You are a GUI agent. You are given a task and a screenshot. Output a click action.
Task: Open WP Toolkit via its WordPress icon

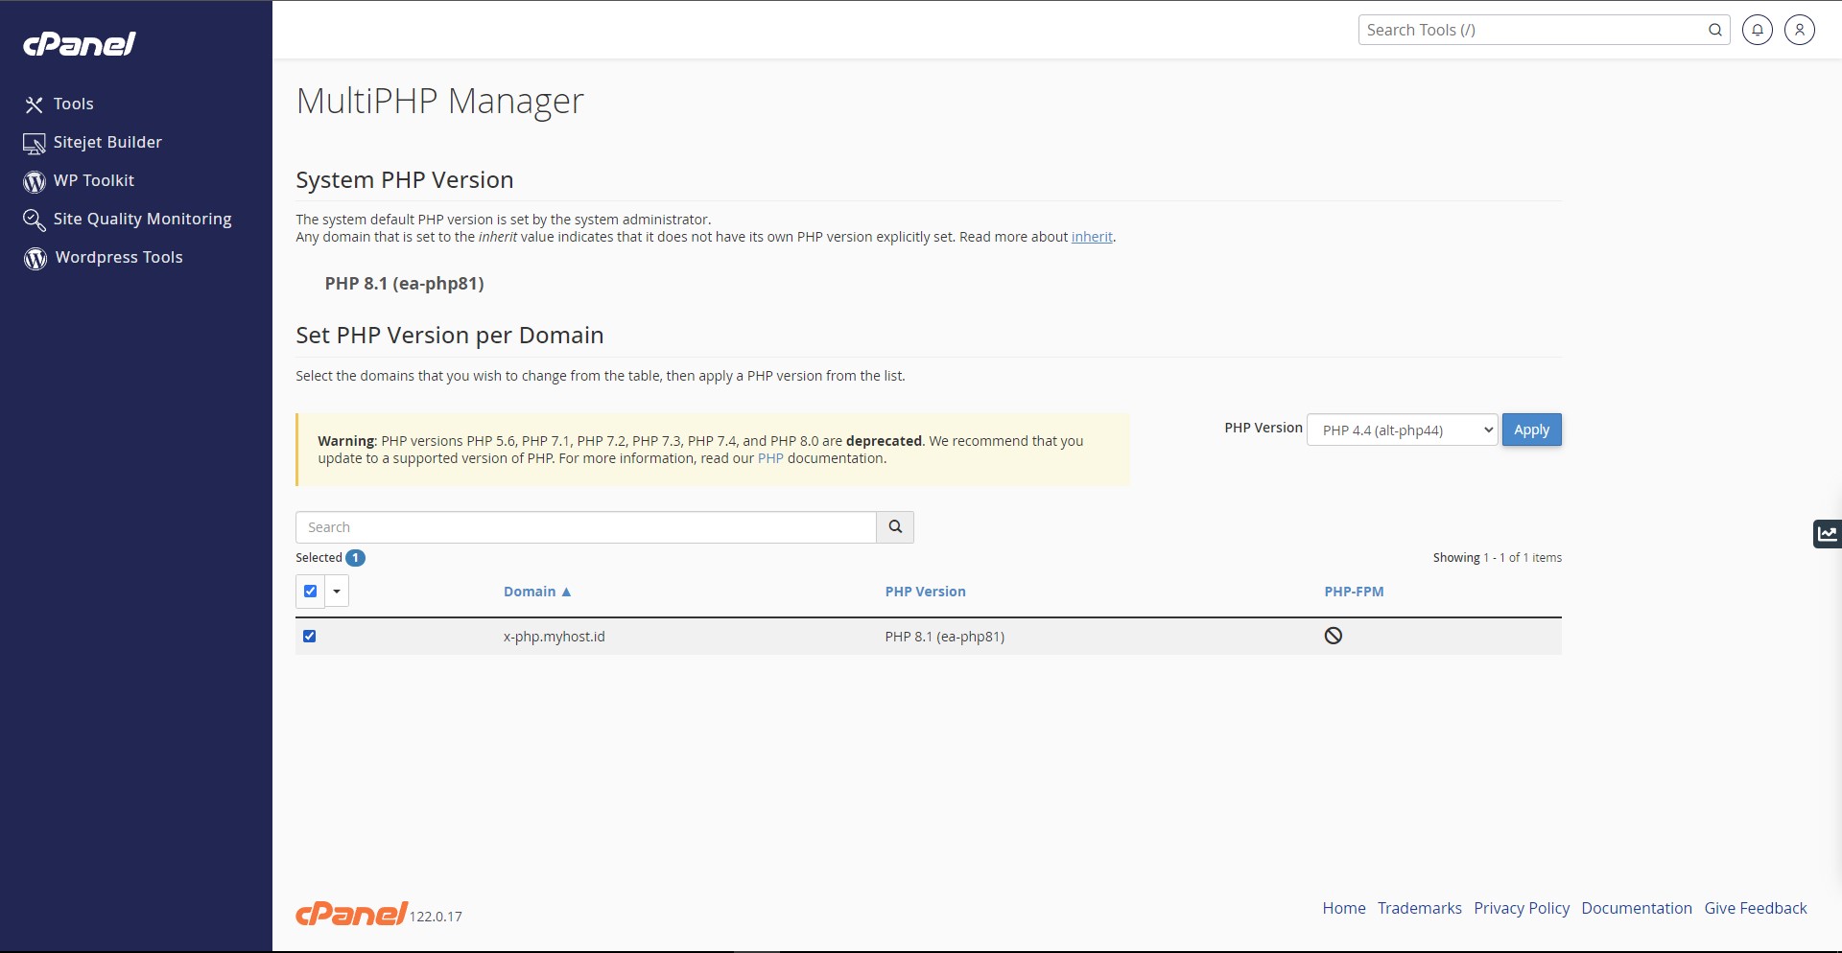pos(35,181)
